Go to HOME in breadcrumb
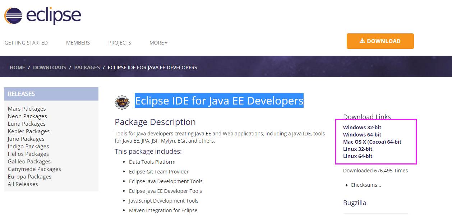 click(17, 68)
